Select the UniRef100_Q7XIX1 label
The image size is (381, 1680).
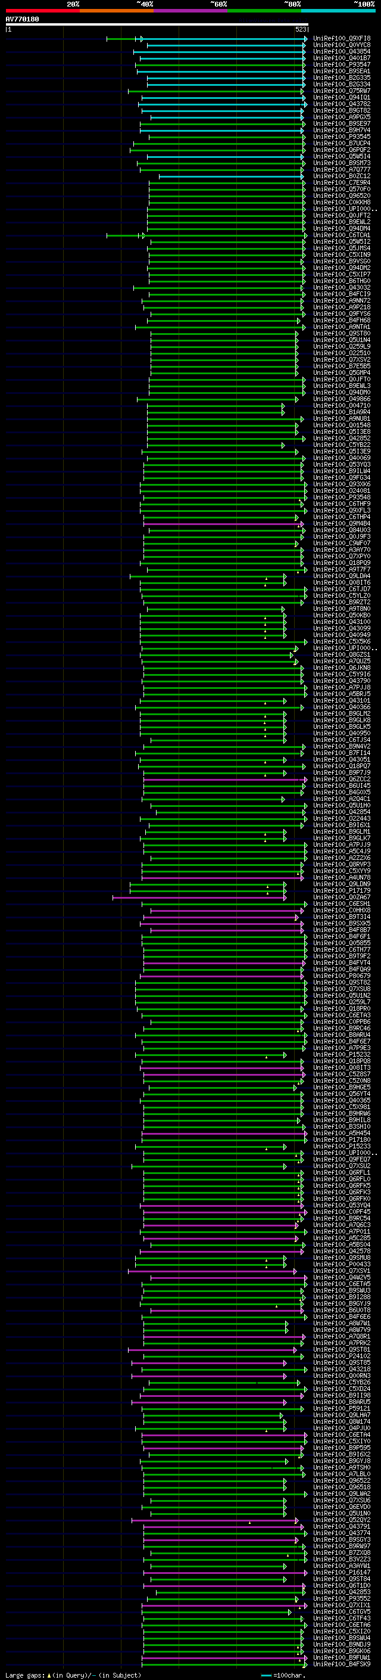(341, 1605)
